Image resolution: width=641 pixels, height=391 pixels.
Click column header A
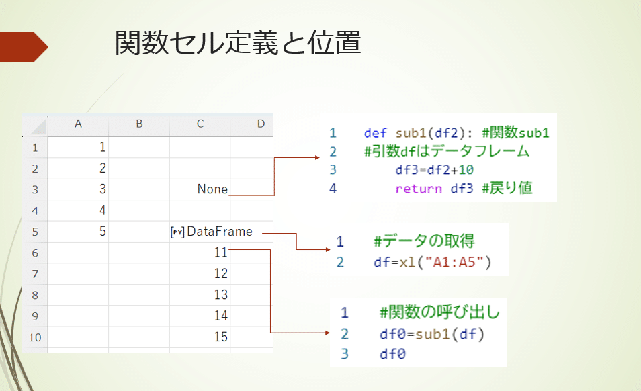click(x=78, y=124)
